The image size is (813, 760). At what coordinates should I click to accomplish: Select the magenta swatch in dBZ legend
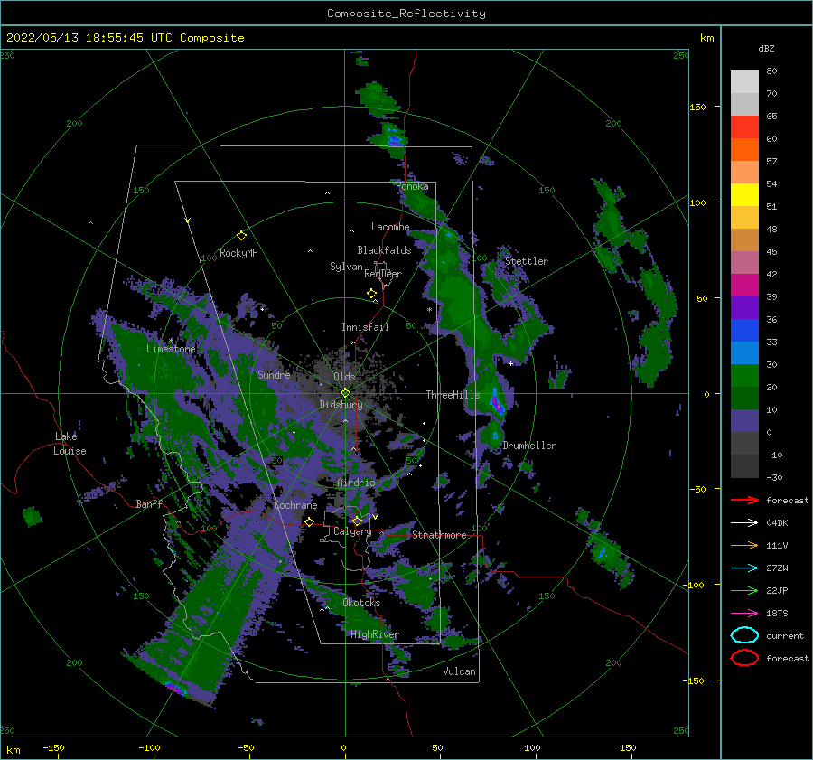tap(744, 286)
